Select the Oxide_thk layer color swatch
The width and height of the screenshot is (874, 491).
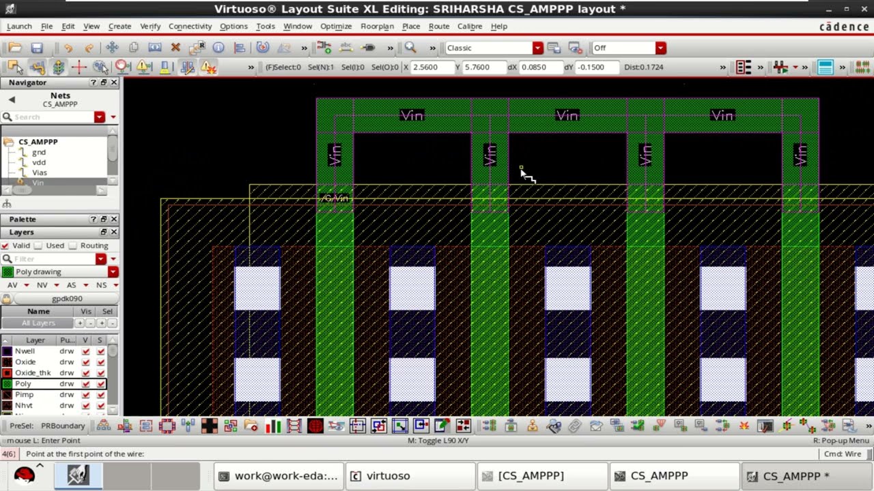(7, 373)
